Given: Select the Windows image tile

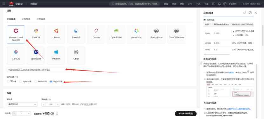Looking at the screenshot, I should pyautogui.click(x=56, y=56).
